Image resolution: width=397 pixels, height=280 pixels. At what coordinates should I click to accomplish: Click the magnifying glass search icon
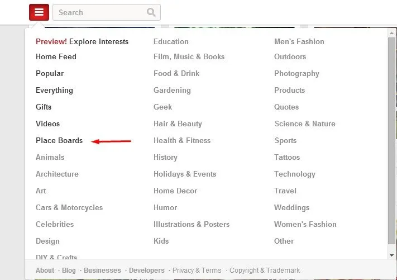(151, 12)
